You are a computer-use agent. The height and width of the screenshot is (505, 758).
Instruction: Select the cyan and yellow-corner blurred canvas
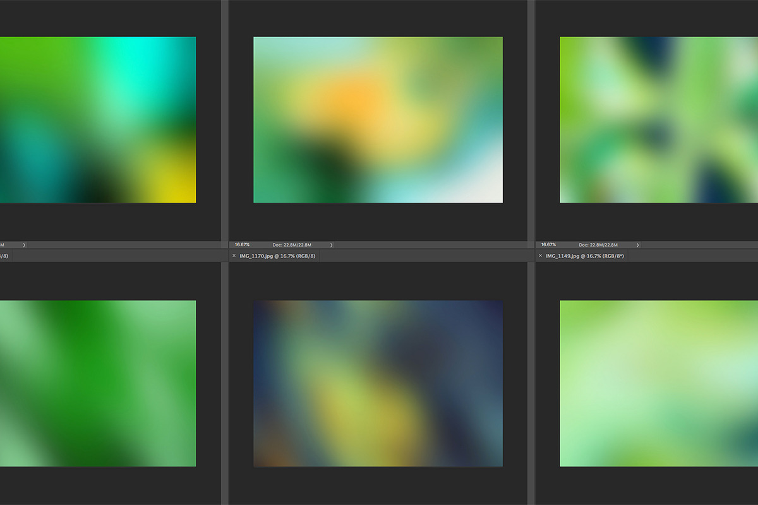[98, 120]
